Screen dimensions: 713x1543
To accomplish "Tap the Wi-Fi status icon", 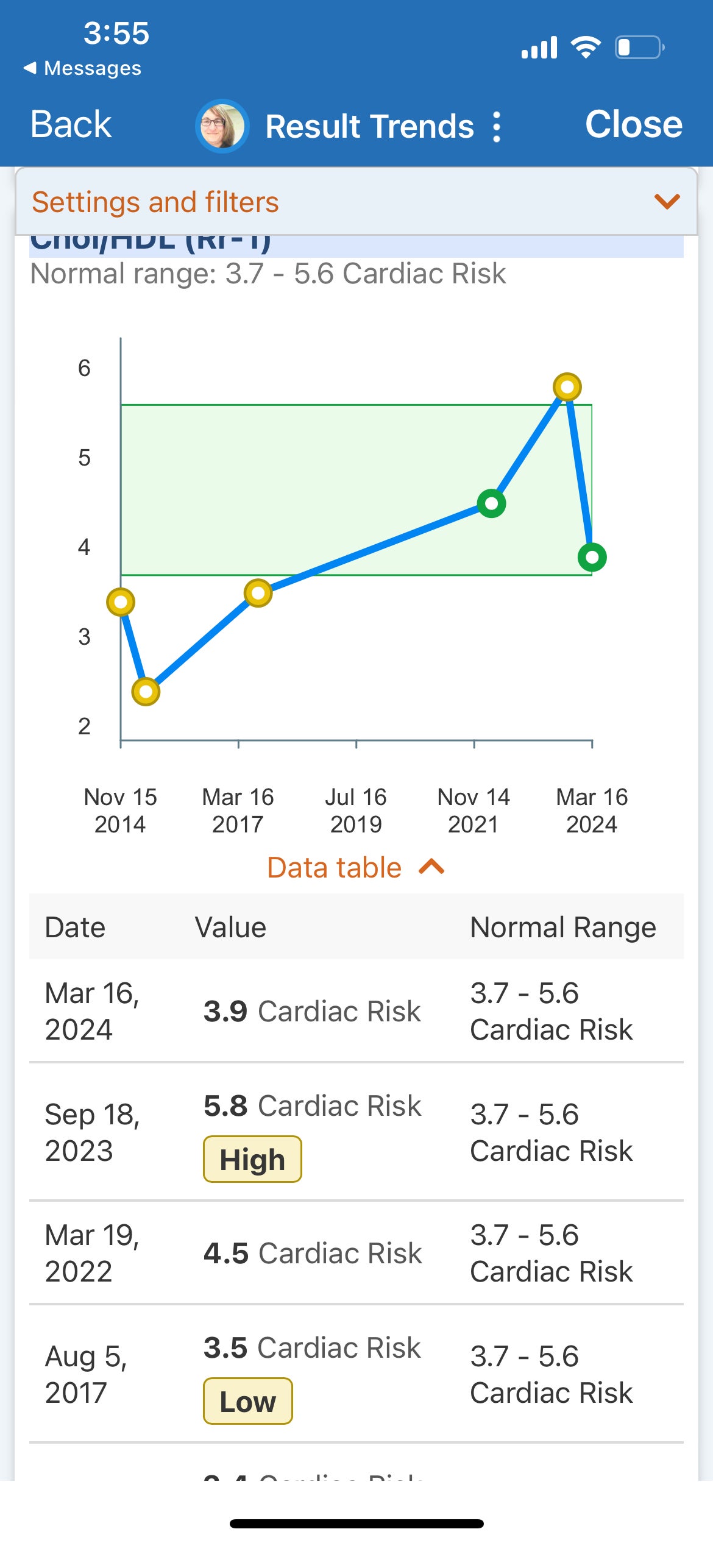I will (586, 47).
